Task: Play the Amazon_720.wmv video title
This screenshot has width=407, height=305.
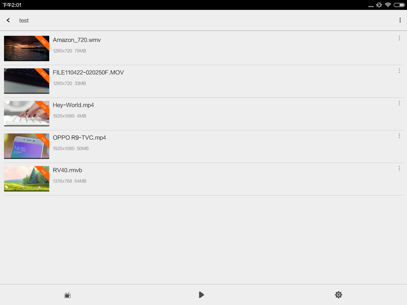Action: coord(77,40)
